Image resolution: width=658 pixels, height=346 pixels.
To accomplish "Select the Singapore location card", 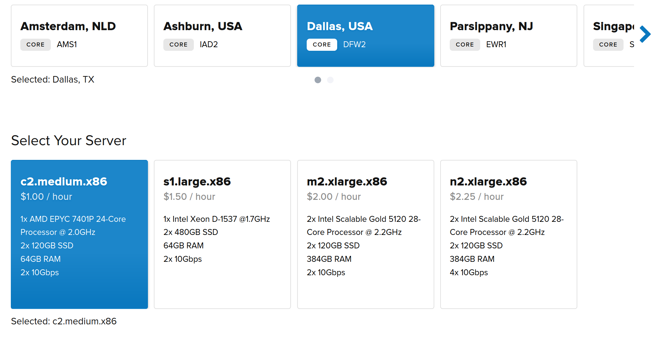I will (609, 36).
